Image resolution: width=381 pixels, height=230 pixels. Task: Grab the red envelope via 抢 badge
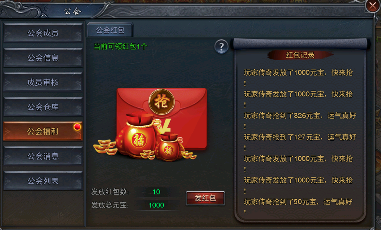pos(162,101)
